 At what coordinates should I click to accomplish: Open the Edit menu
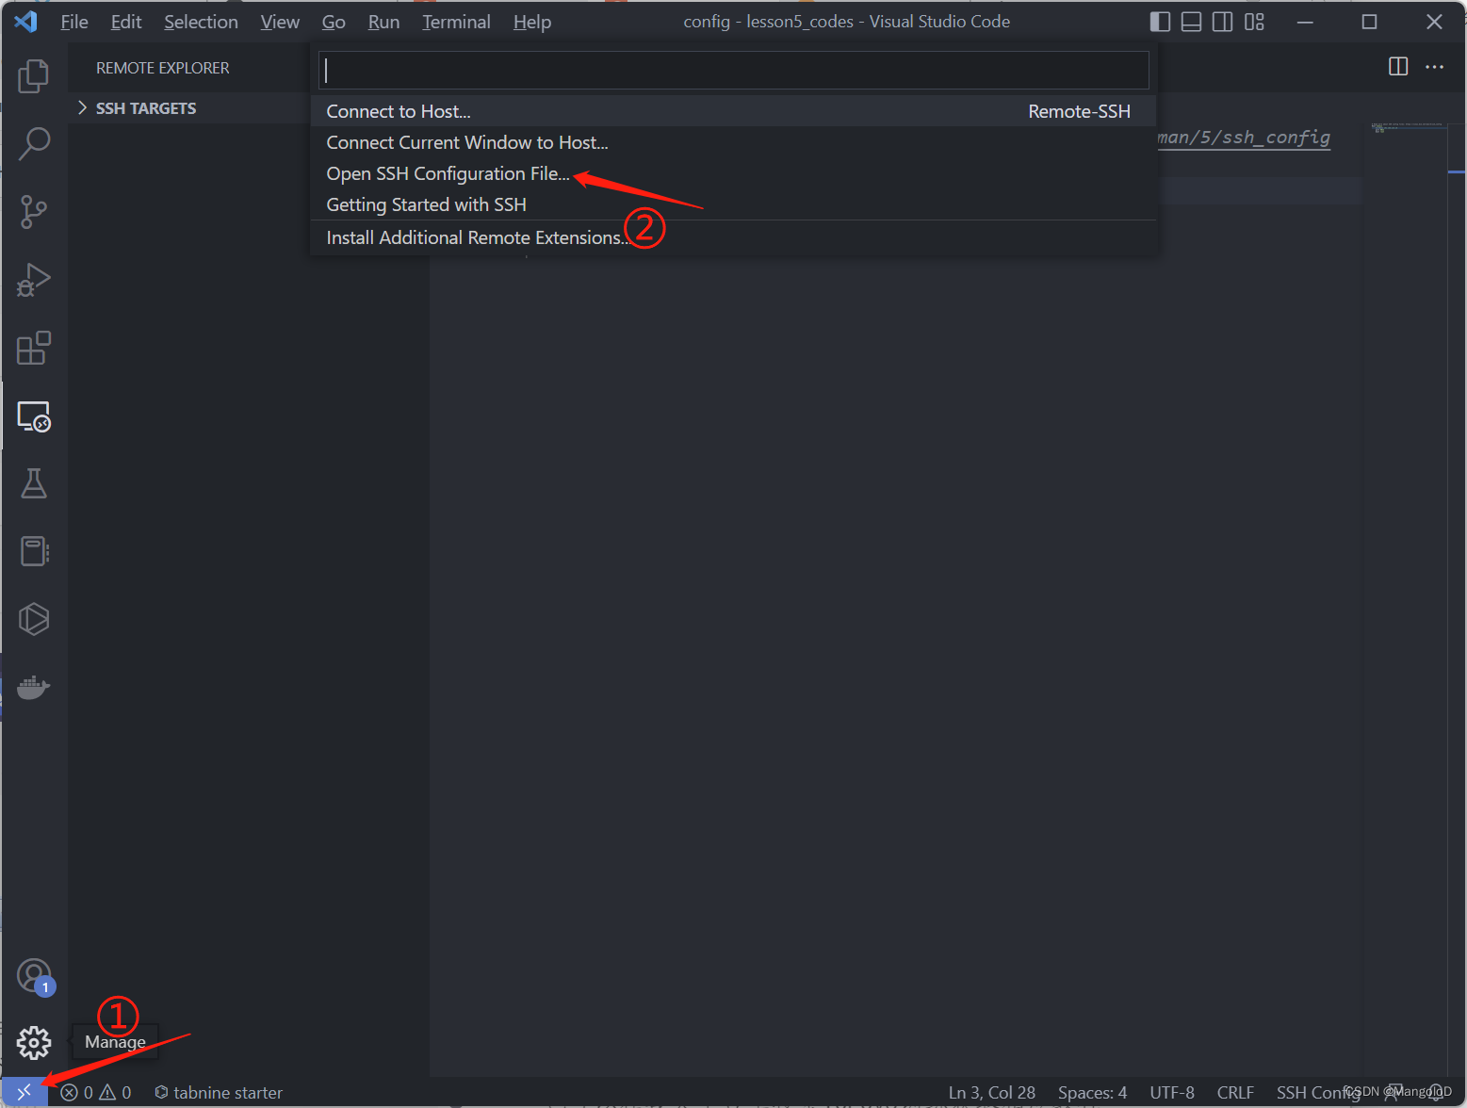tap(126, 22)
